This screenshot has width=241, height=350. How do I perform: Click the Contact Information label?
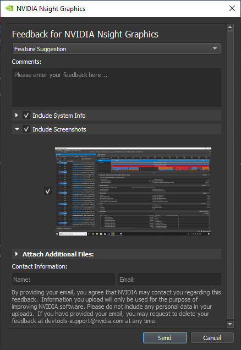[x=40, y=266]
